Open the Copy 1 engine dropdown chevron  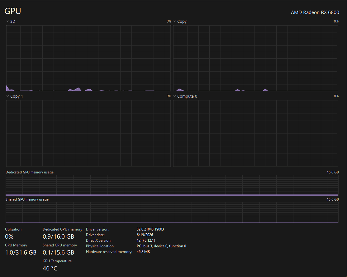7,96
